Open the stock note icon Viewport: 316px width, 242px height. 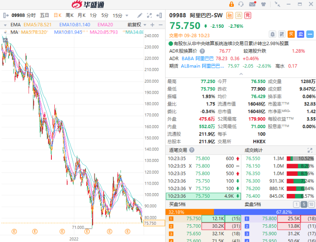point(282,34)
